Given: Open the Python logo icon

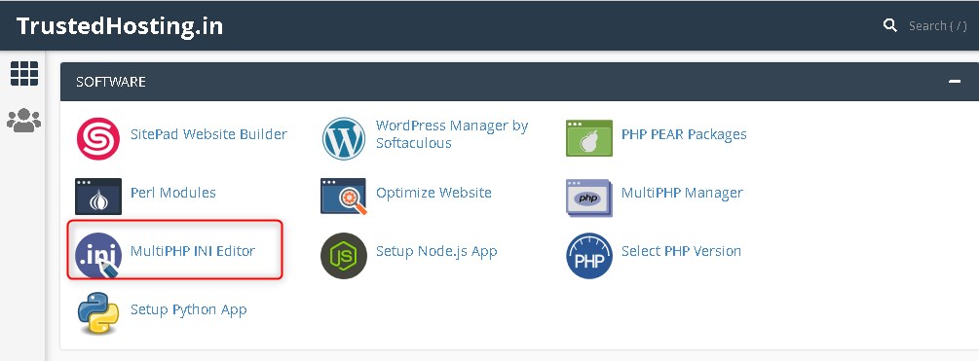Looking at the screenshot, I should pyautogui.click(x=98, y=313).
